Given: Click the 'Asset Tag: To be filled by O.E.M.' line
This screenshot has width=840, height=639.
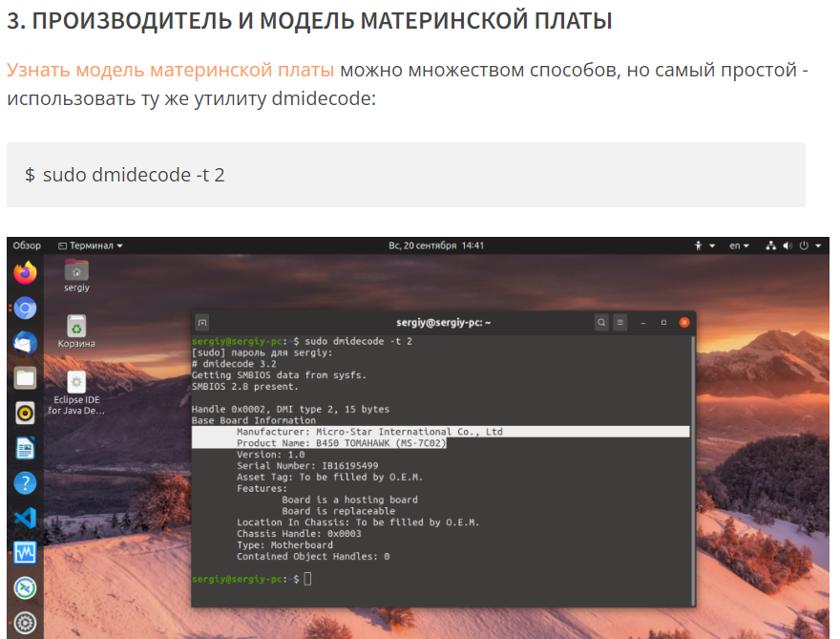Looking at the screenshot, I should coord(330,478).
